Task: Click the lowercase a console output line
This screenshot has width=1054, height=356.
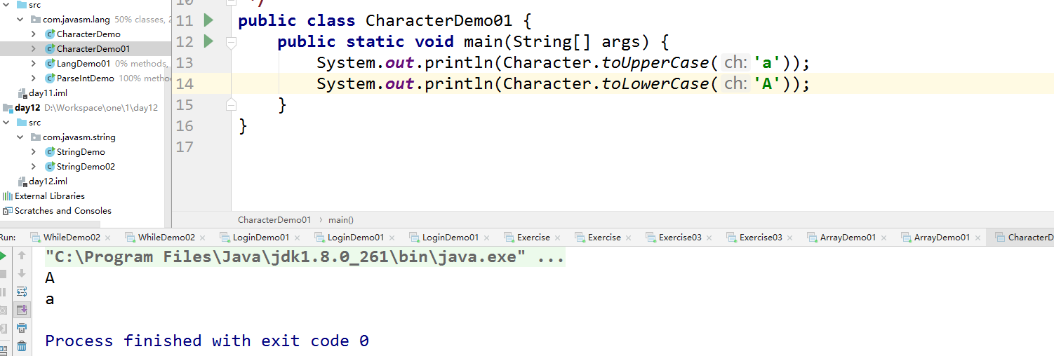Action: (x=50, y=299)
